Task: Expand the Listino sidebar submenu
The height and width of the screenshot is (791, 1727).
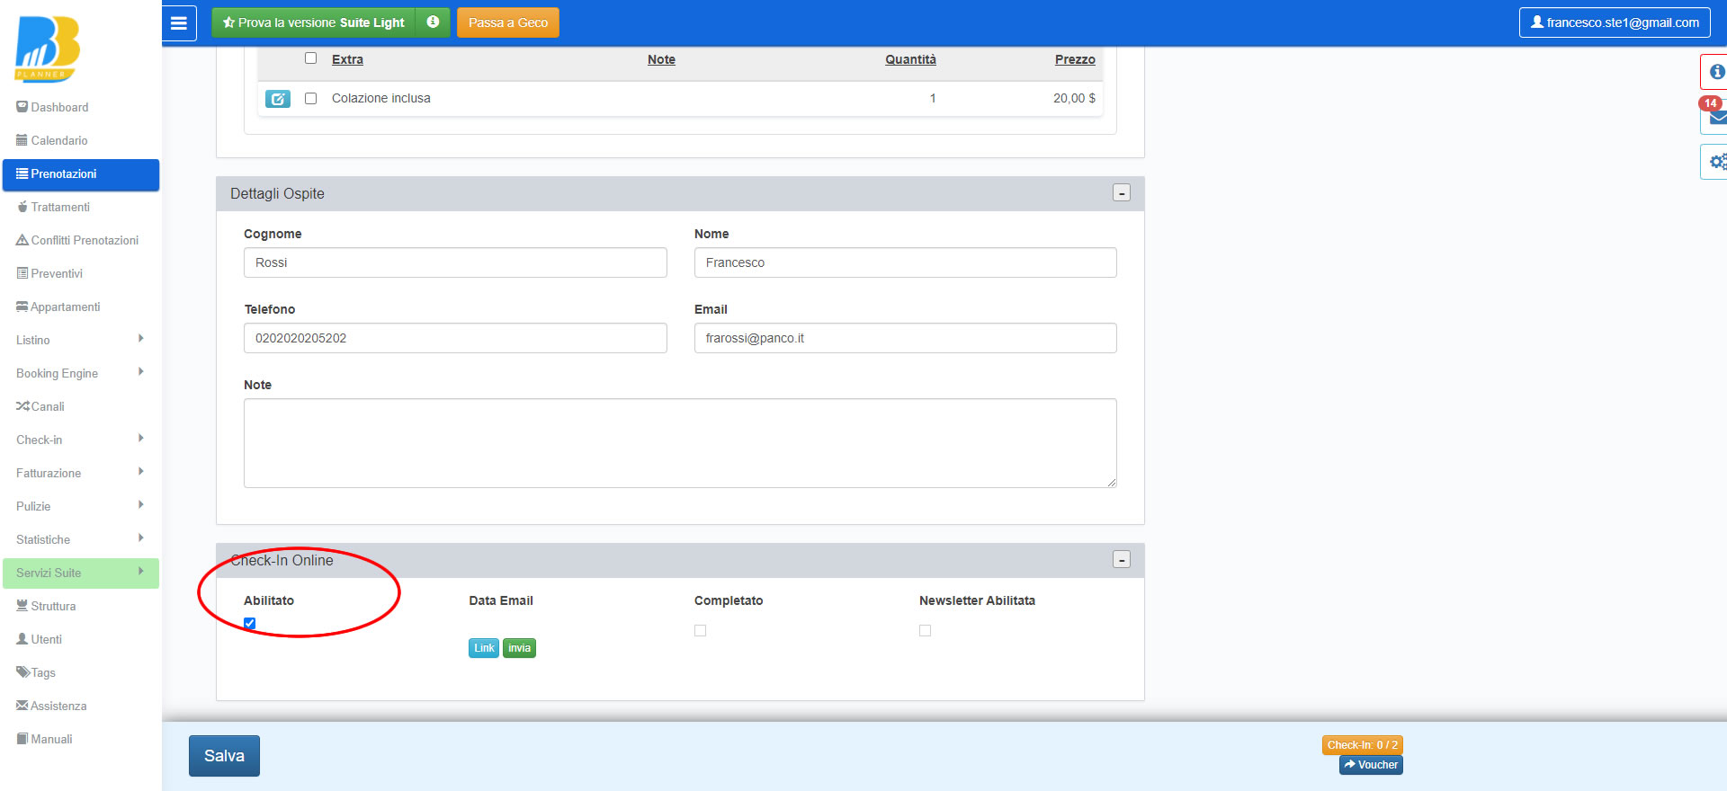Action: [x=81, y=340]
